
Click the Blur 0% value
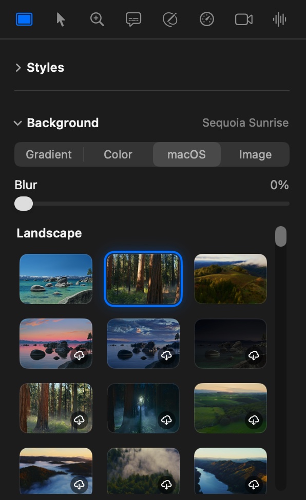point(279,185)
